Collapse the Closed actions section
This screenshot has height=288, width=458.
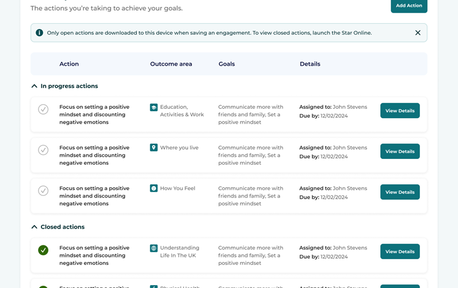point(35,227)
